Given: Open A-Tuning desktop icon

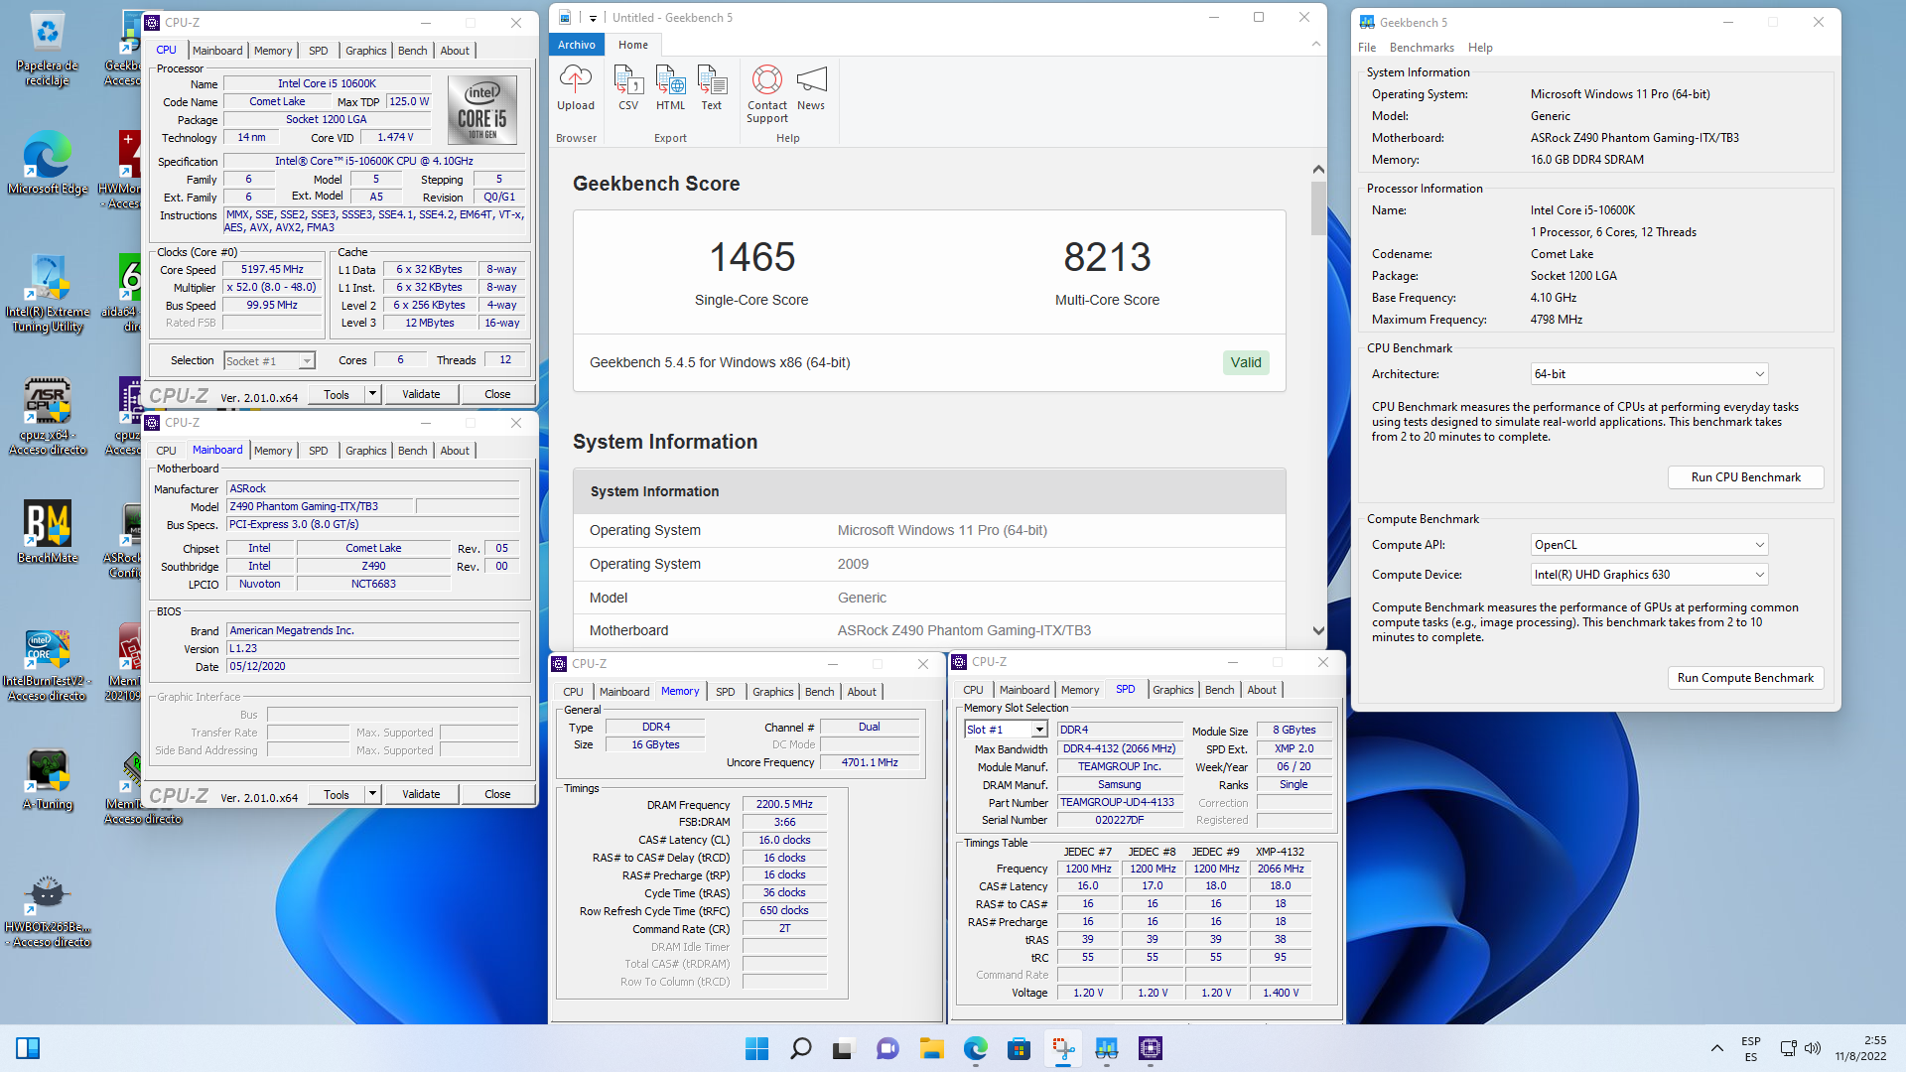Looking at the screenshot, I should [47, 780].
